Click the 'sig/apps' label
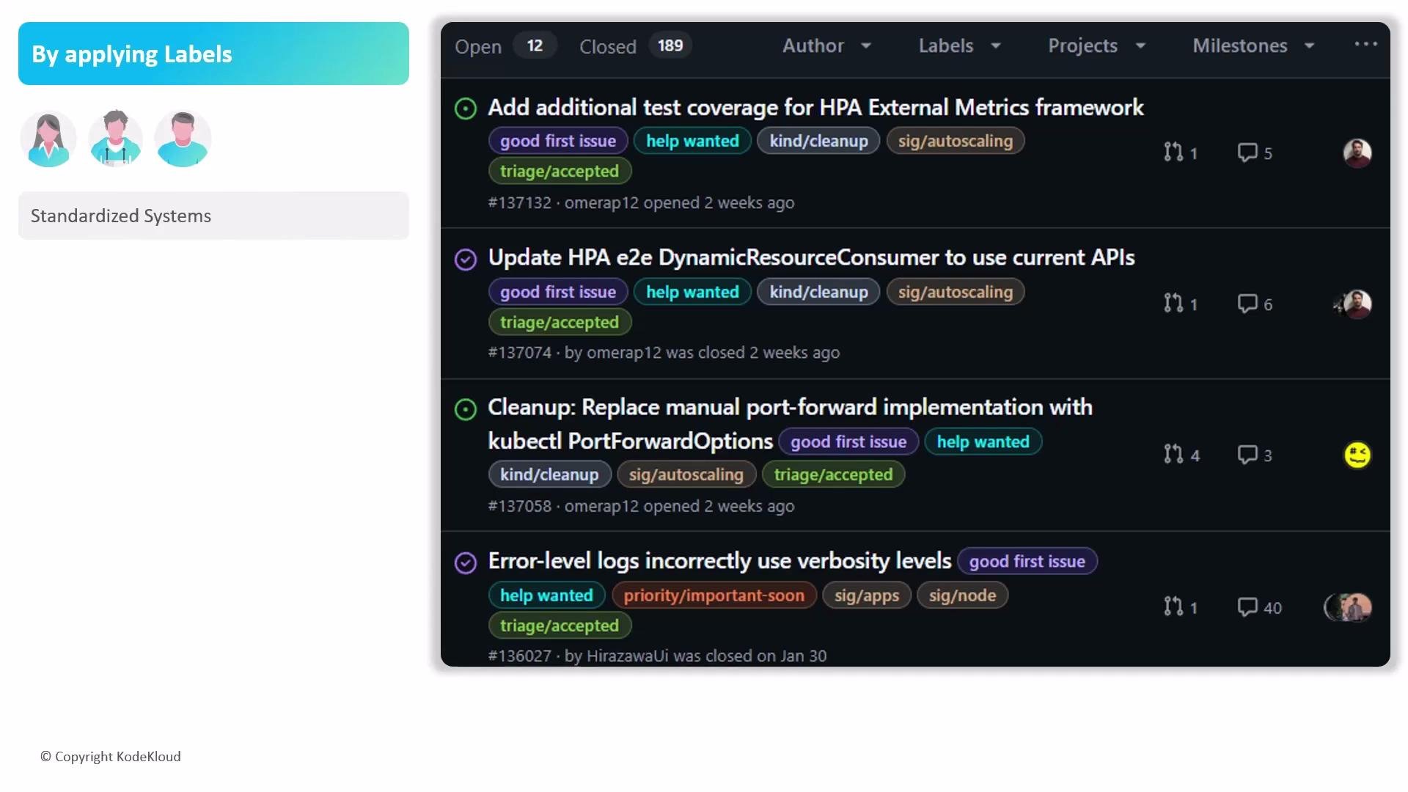1408x792 pixels. (x=866, y=595)
